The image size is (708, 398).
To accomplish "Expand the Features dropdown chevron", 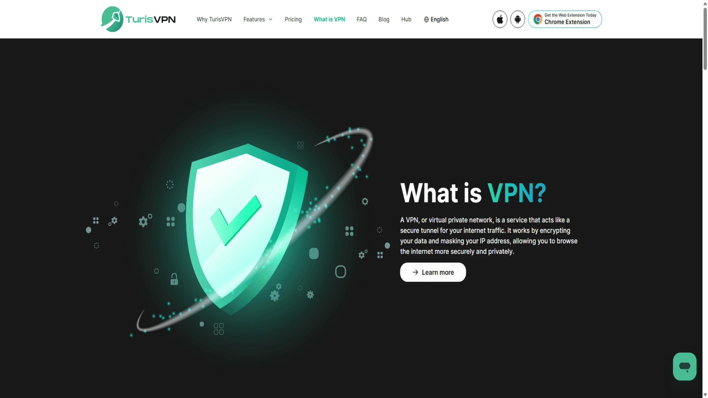I will (271, 20).
